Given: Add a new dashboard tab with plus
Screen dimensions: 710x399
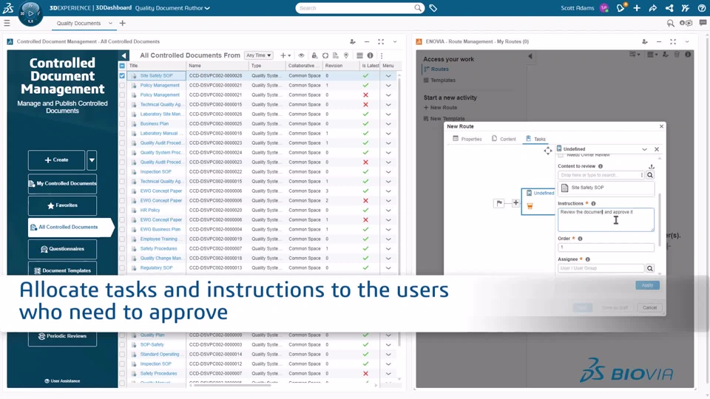Looking at the screenshot, I should [122, 23].
